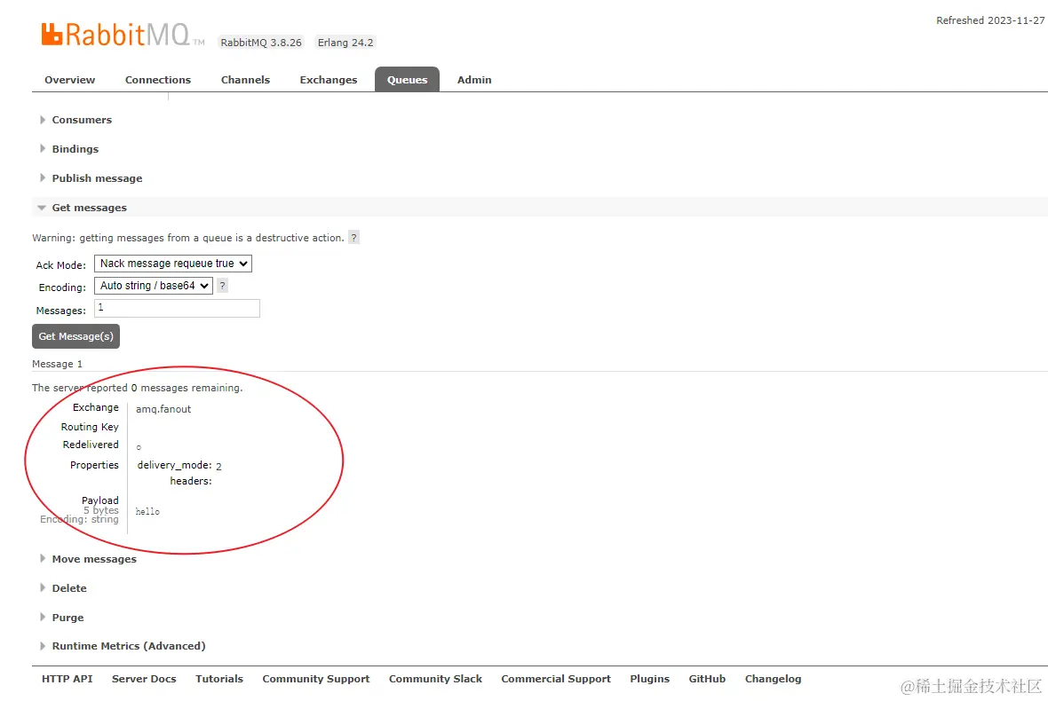Open the Encoding dropdown

pyautogui.click(x=154, y=286)
